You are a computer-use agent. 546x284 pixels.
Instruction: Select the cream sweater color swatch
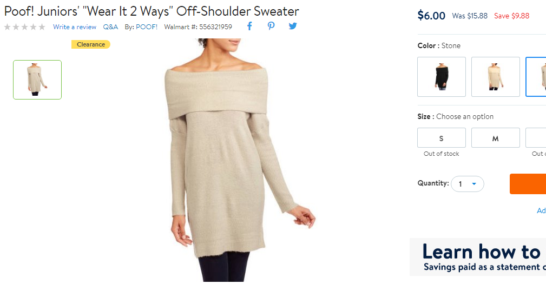point(495,77)
